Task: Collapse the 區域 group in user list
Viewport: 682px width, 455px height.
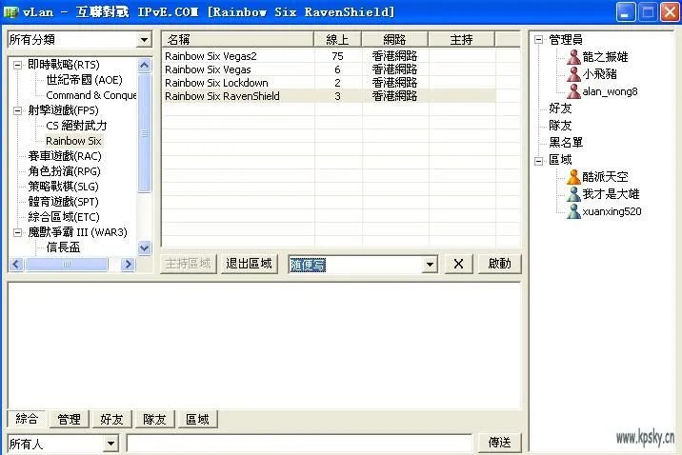Action: pyautogui.click(x=538, y=160)
